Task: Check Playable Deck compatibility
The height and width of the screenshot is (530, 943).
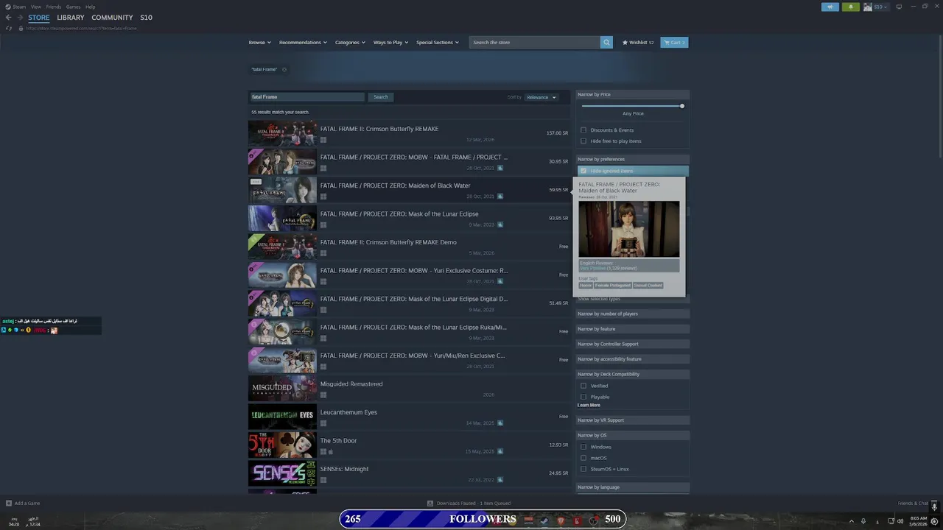Action: tap(583, 397)
